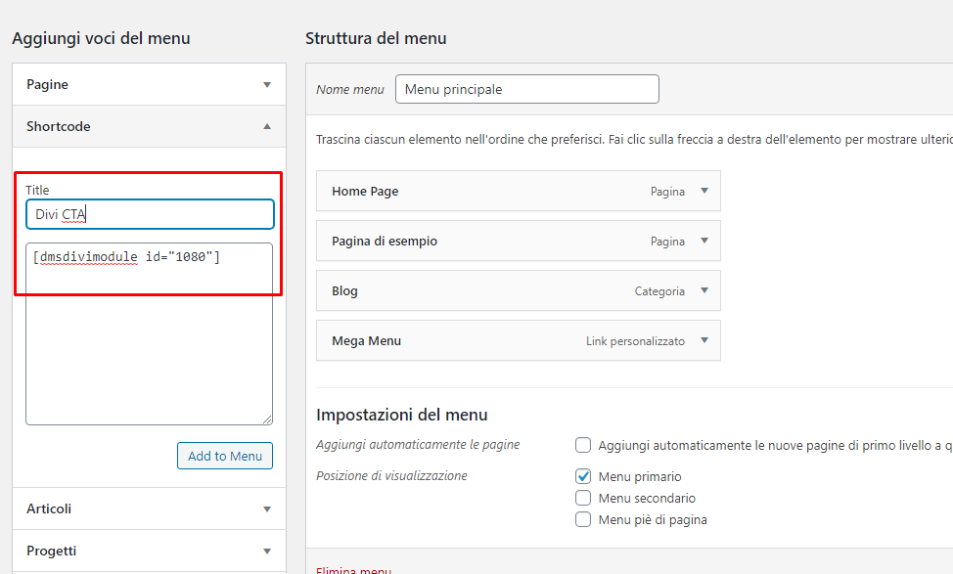The height and width of the screenshot is (574, 953).
Task: Click the shortcode textarea
Action: coord(149,334)
